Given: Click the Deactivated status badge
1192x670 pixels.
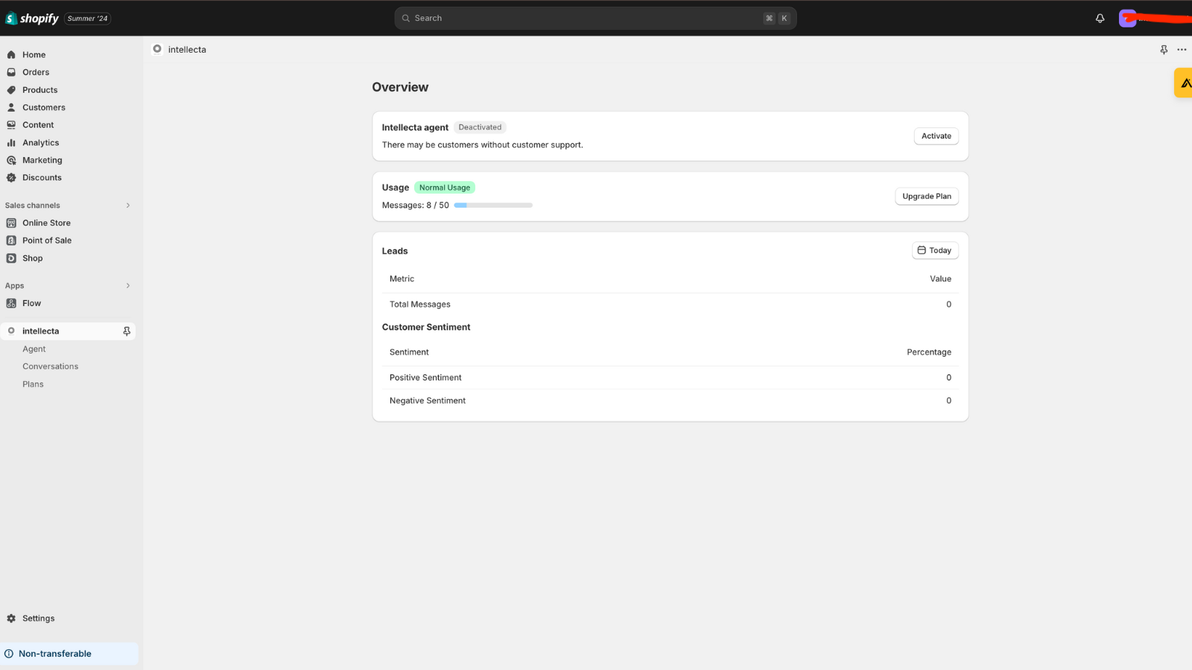Looking at the screenshot, I should point(480,127).
